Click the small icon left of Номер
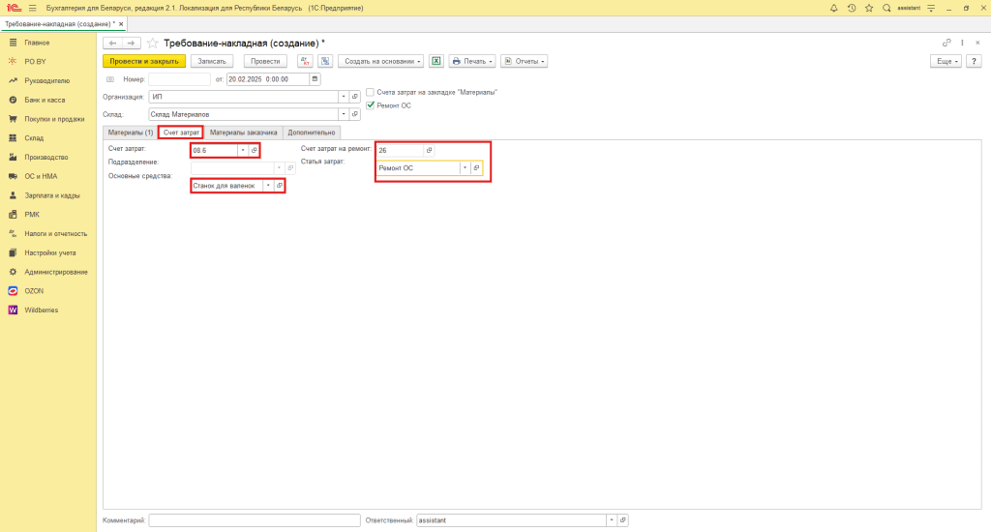This screenshot has height=532, width=991. coord(110,79)
